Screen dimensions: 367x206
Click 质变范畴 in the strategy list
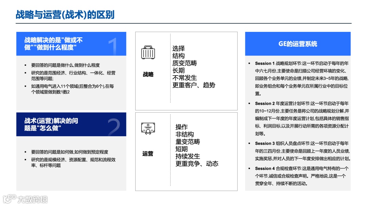coord(185,63)
